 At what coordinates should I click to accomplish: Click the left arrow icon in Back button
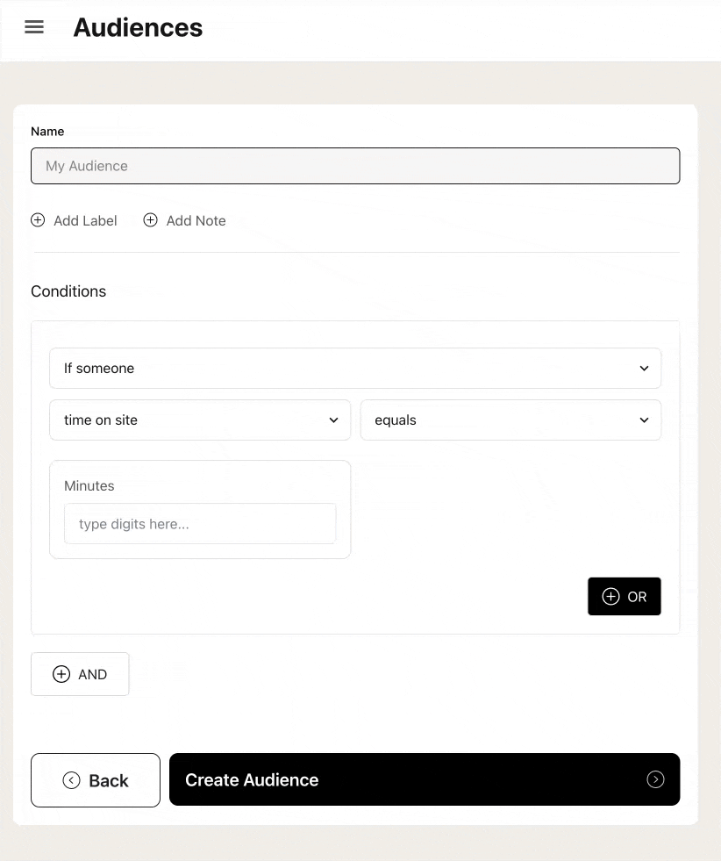pos(72,780)
